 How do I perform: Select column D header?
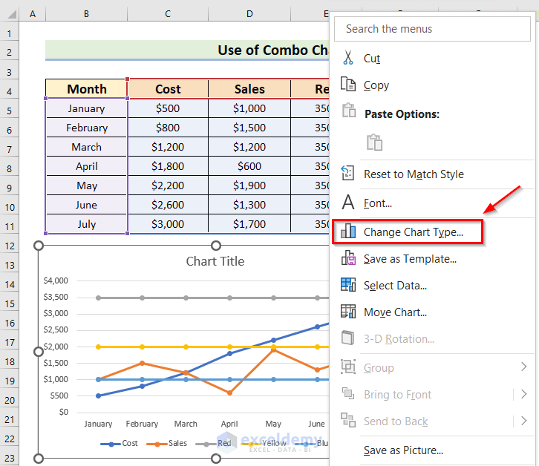pyautogui.click(x=249, y=14)
